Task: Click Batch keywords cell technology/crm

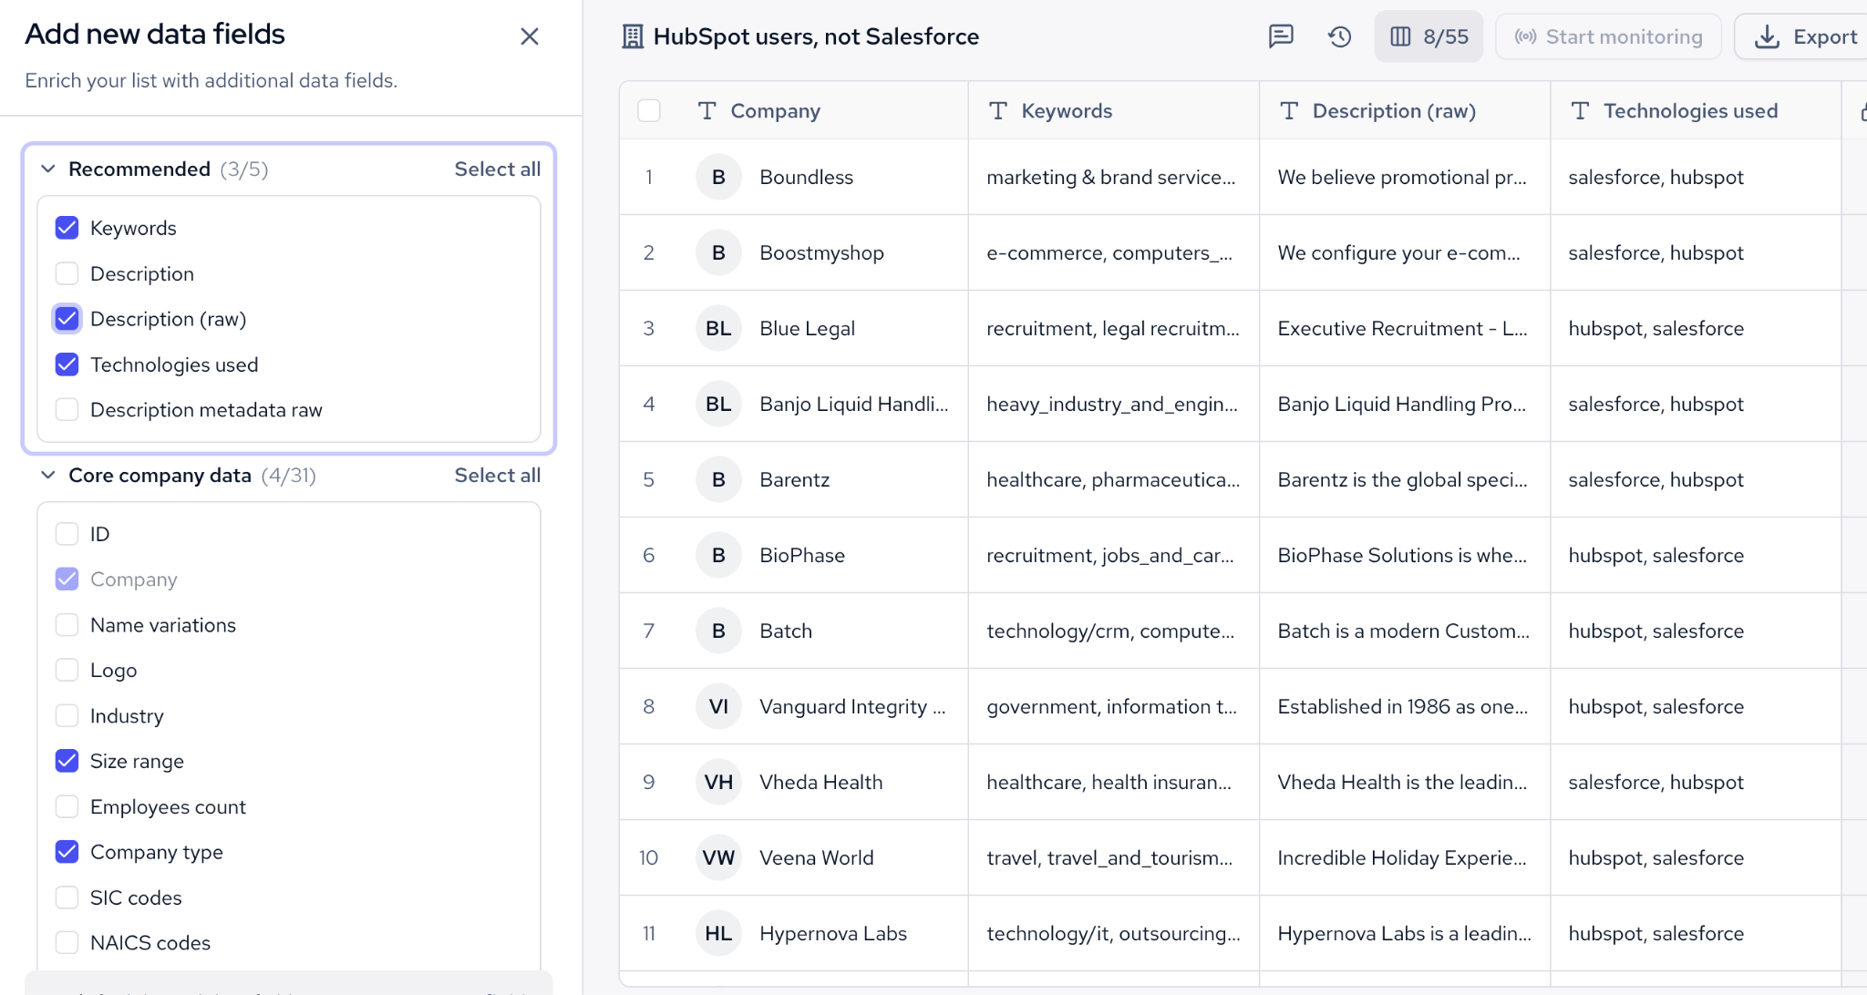Action: coord(1110,631)
